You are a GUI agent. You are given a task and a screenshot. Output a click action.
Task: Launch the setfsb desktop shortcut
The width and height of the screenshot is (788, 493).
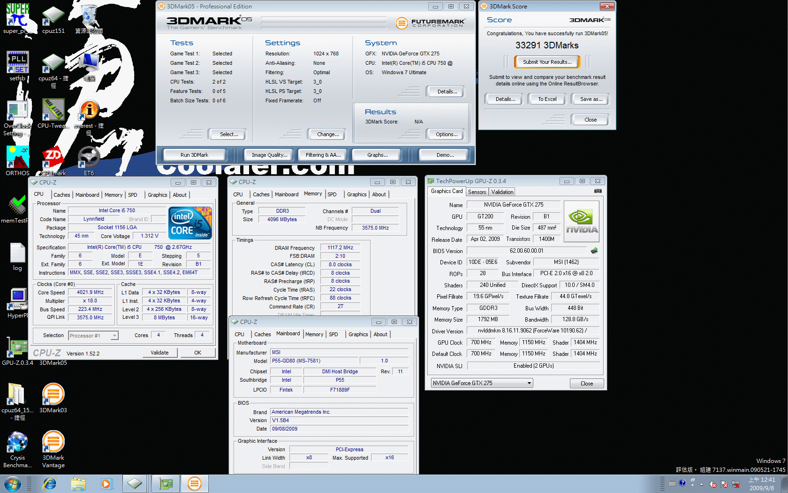[x=17, y=66]
